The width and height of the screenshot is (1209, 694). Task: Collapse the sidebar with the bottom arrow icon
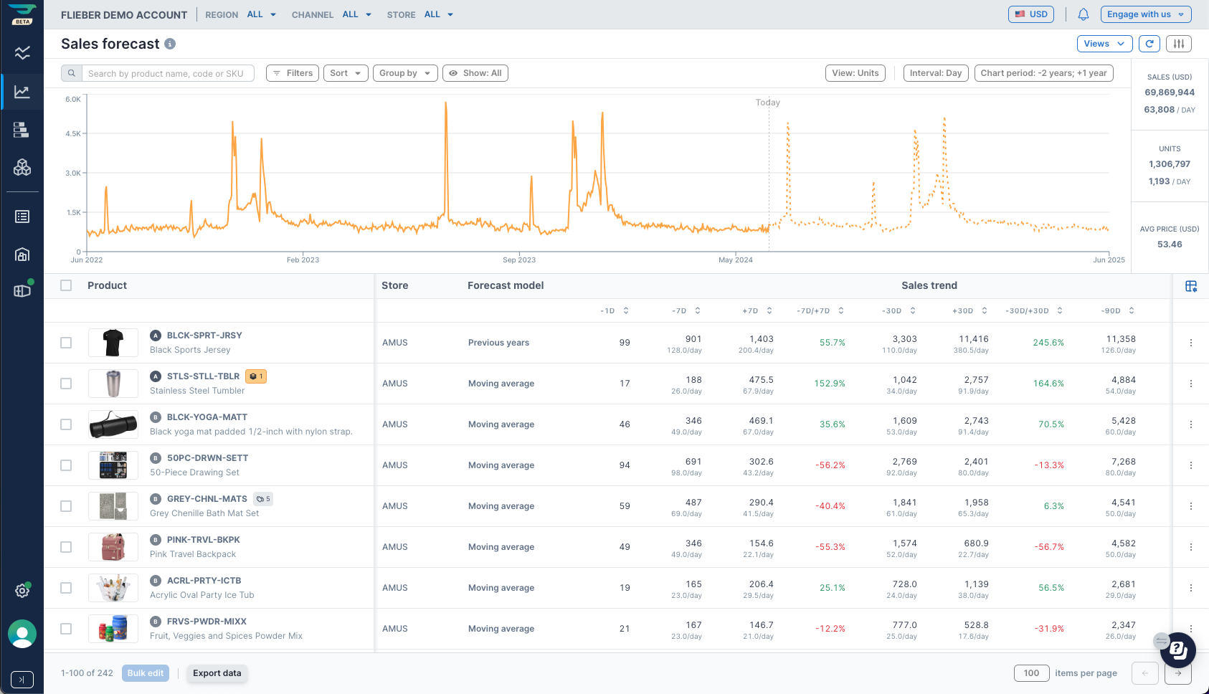(22, 680)
